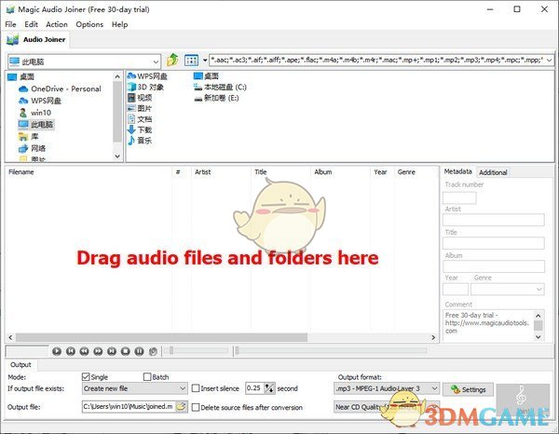Open the view mode dropdown arrow

(x=205, y=61)
